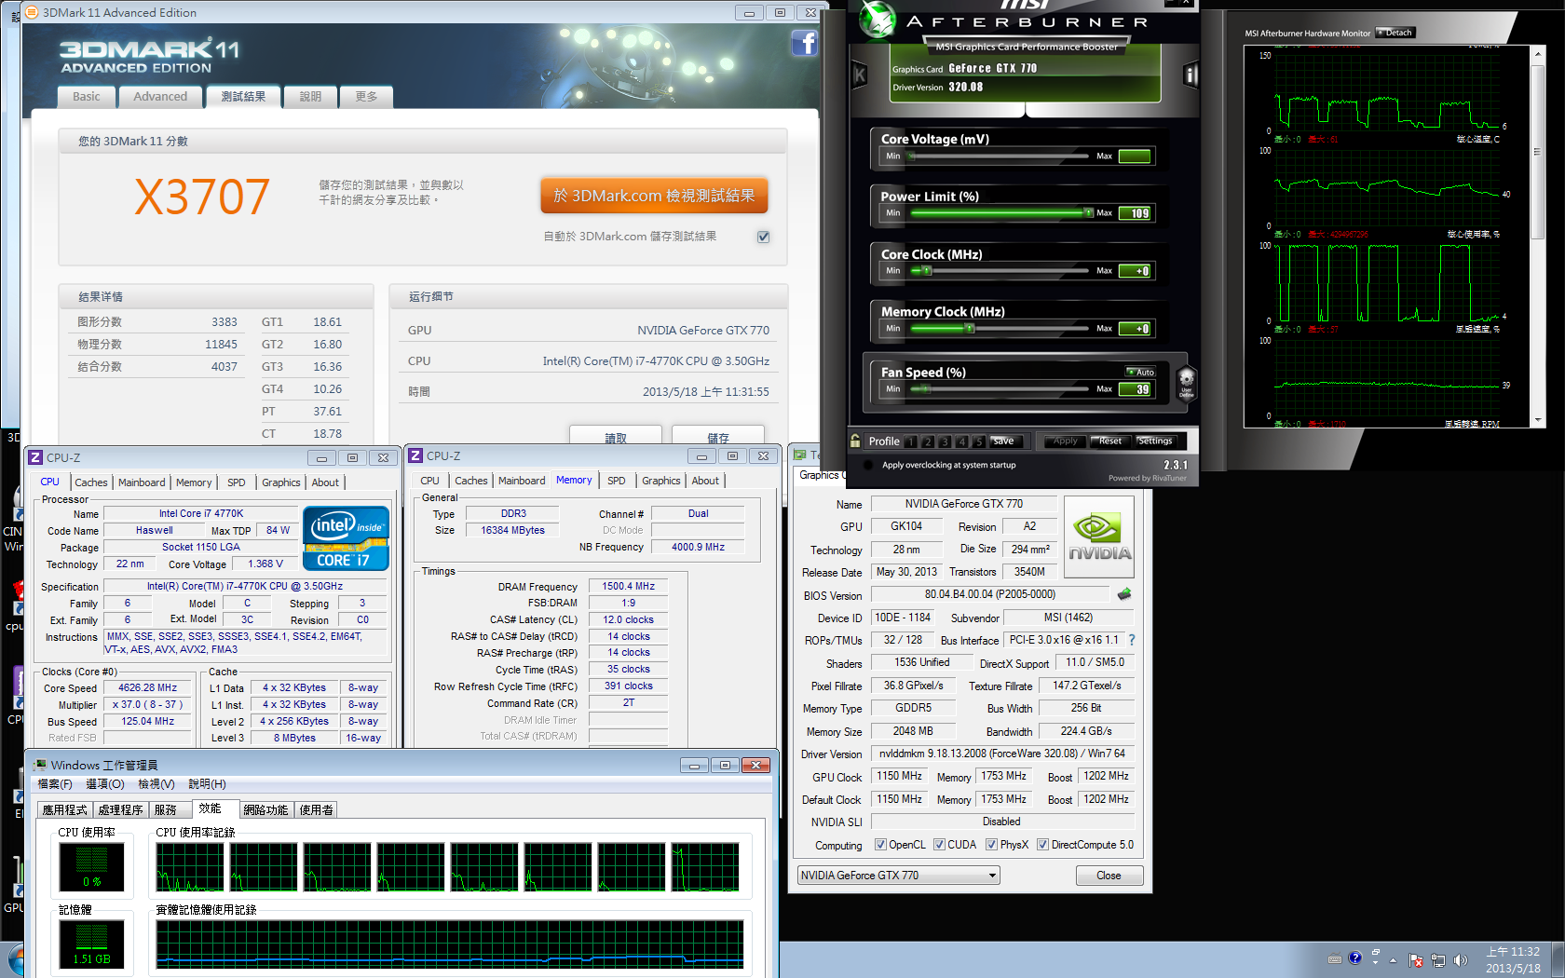Screen dimensions: 1565x978
Task: Open the volume speaker icon in system tray
Action: point(1460,960)
